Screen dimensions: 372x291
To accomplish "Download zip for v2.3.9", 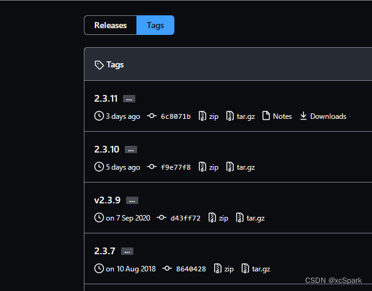I will [x=223, y=218].
